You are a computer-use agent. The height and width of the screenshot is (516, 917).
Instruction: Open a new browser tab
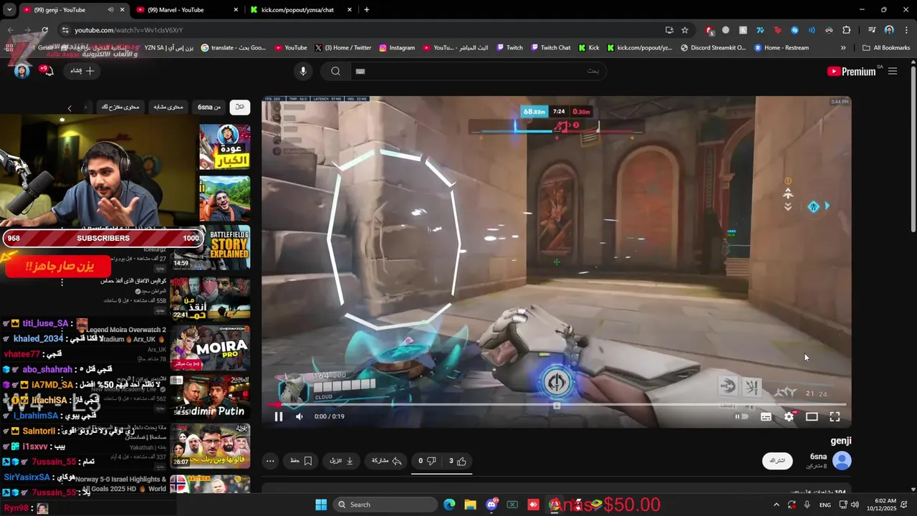coord(367,10)
